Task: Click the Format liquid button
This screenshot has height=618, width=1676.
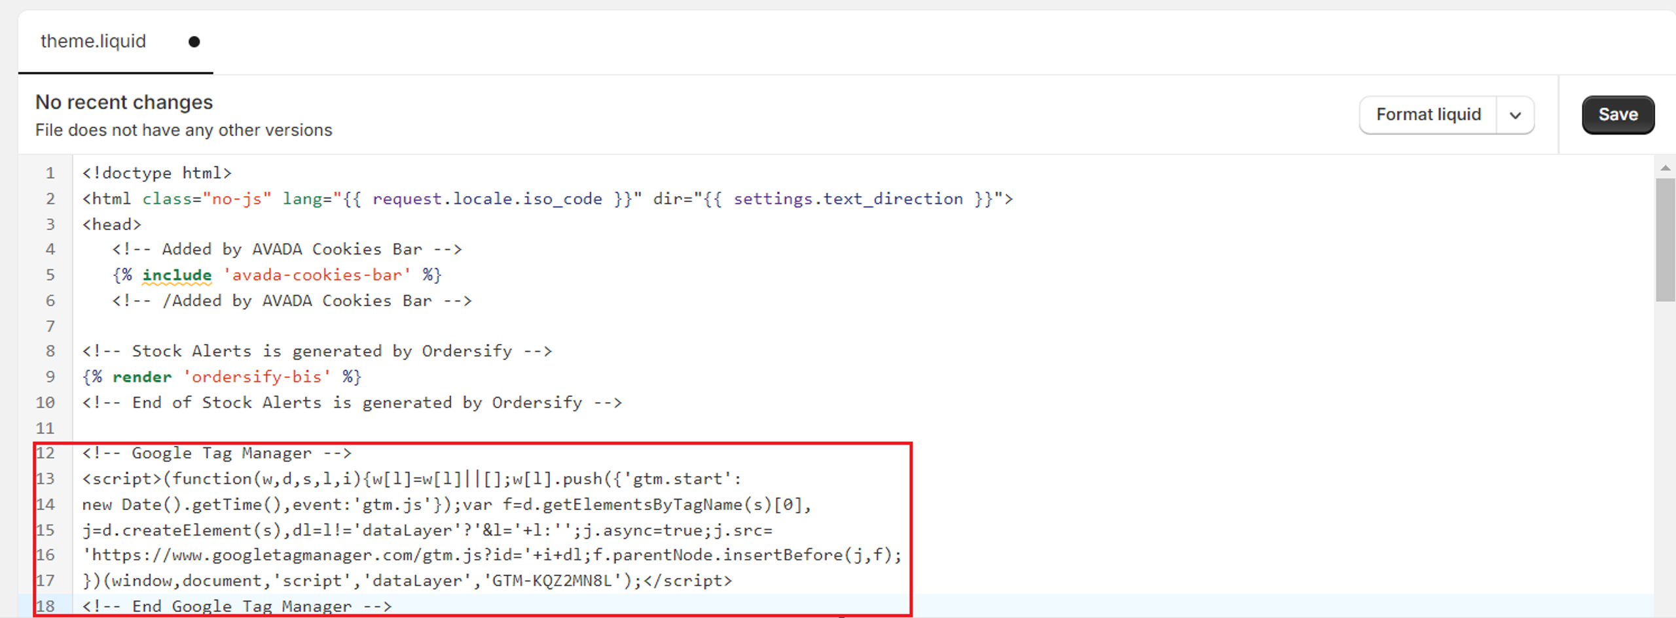Action: (1428, 114)
